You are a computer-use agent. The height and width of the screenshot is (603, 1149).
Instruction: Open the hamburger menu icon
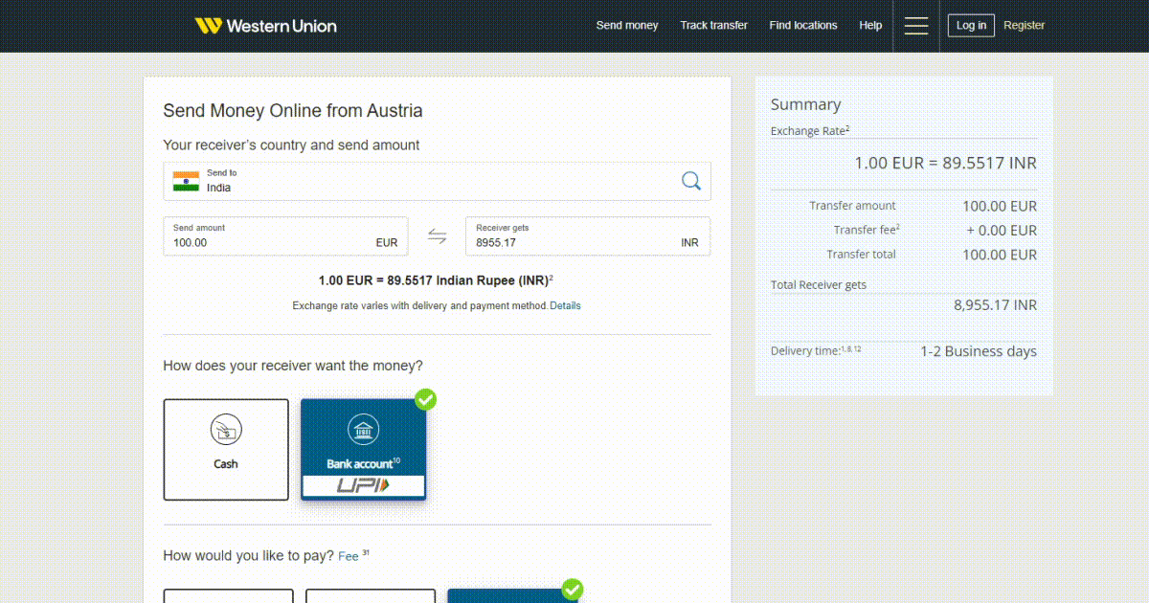click(916, 26)
